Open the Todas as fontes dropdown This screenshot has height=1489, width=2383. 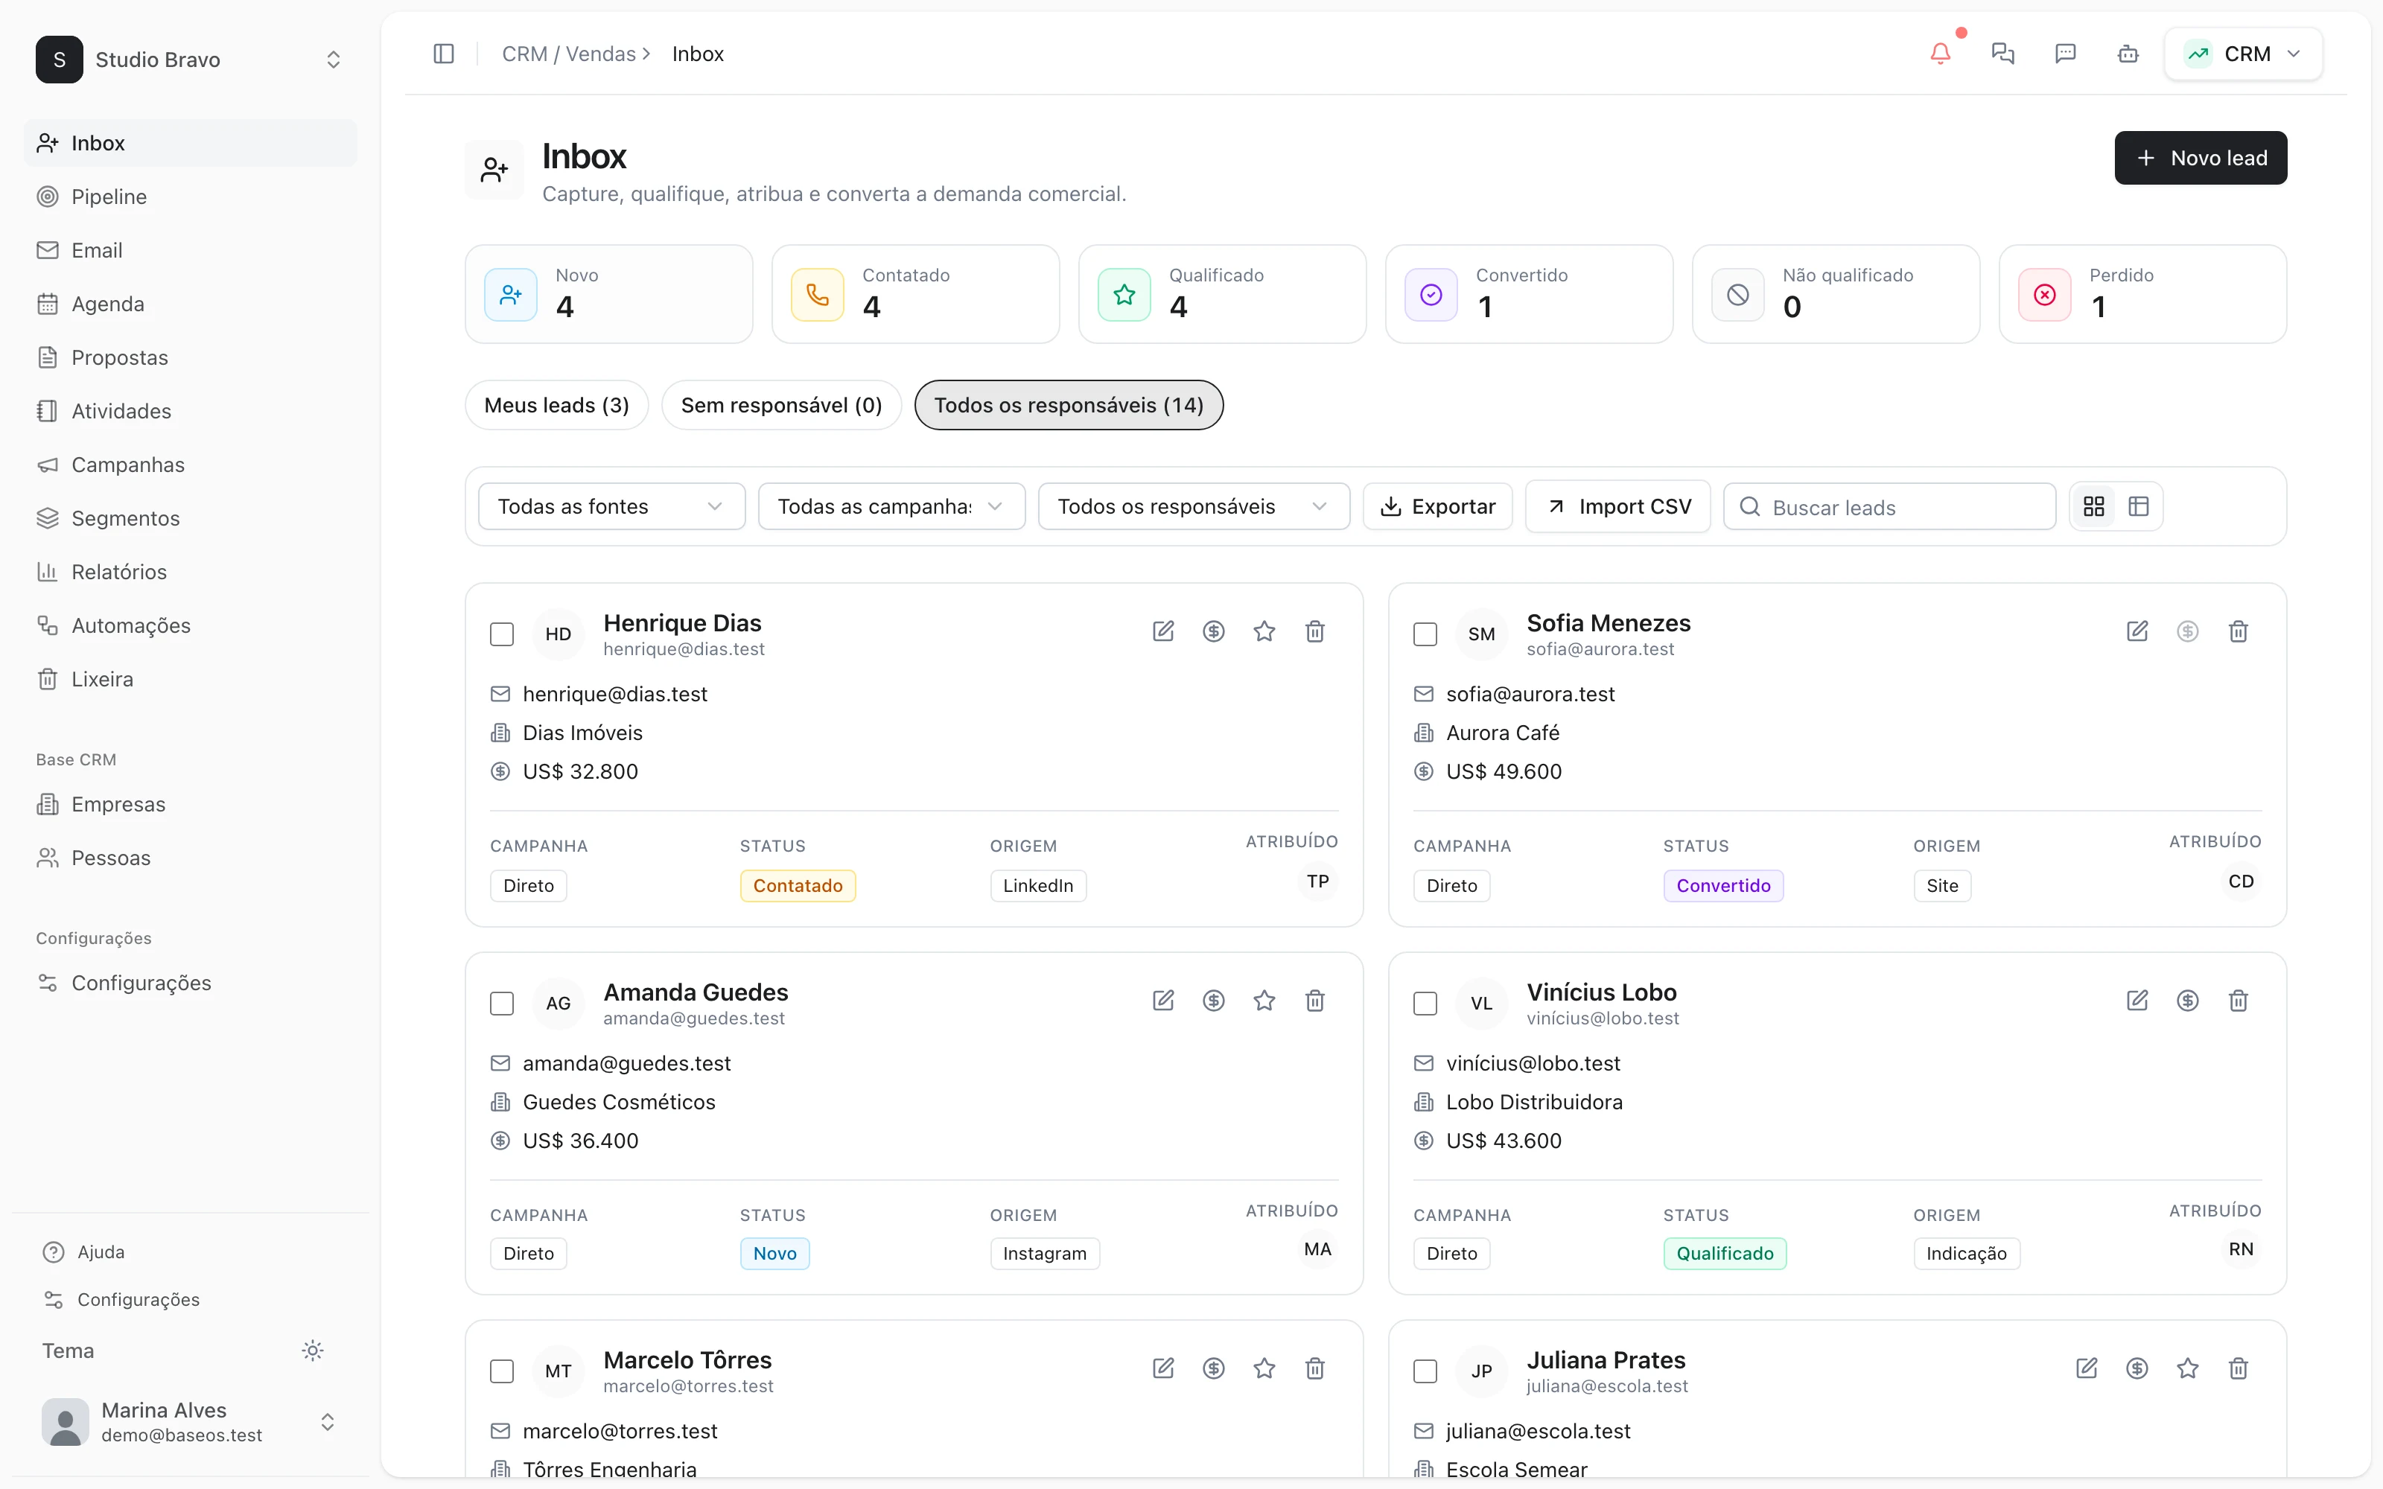click(611, 506)
